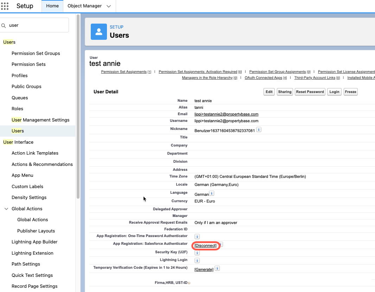Open the Object Manager tab

point(84,6)
